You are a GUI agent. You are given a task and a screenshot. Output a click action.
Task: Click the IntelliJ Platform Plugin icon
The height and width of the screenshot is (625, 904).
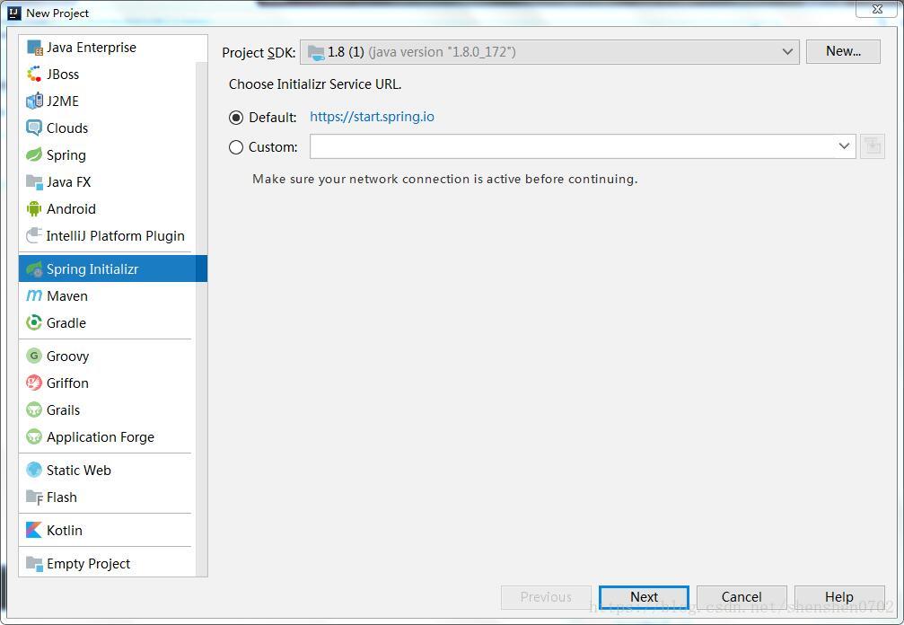point(34,236)
